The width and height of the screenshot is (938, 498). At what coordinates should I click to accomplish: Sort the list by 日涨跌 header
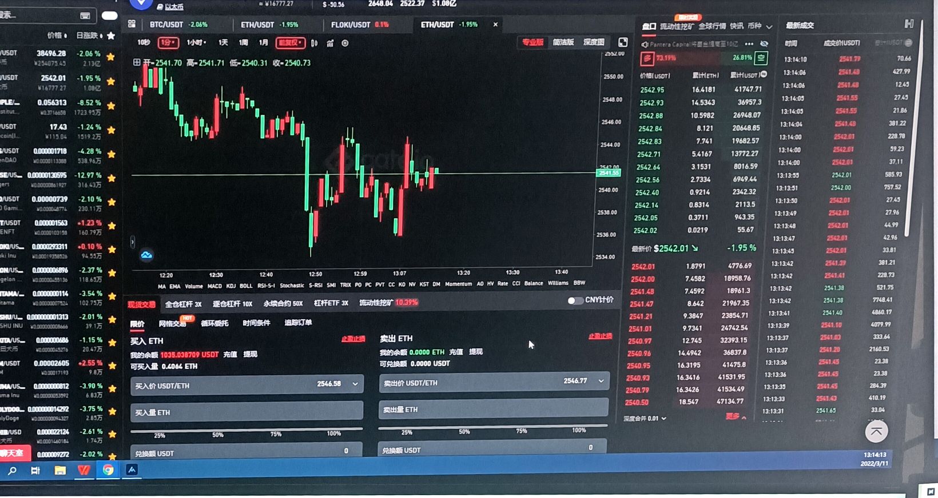point(89,35)
